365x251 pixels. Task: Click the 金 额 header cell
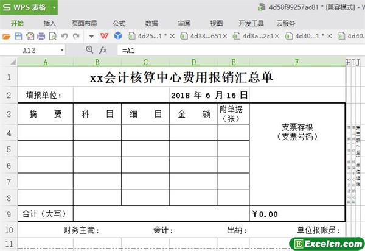(x=193, y=114)
